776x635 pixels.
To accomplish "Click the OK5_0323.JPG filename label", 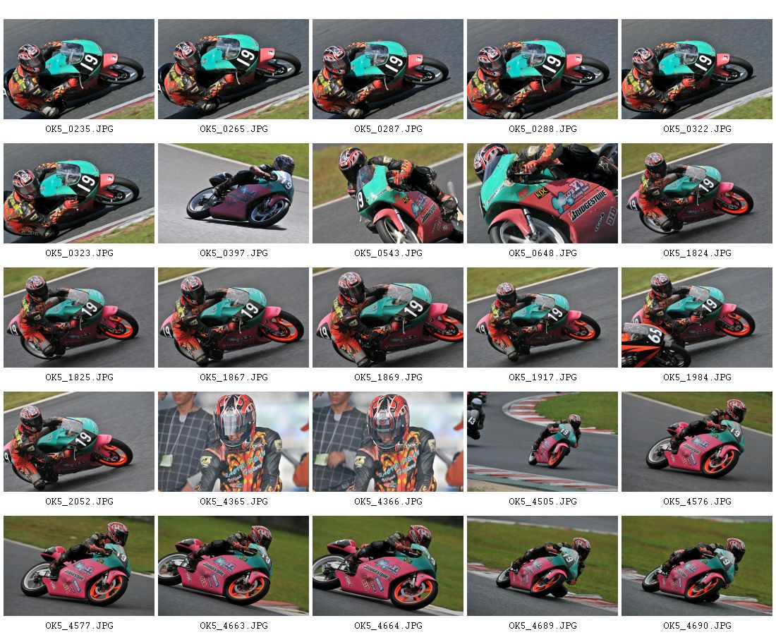I will (79, 253).
